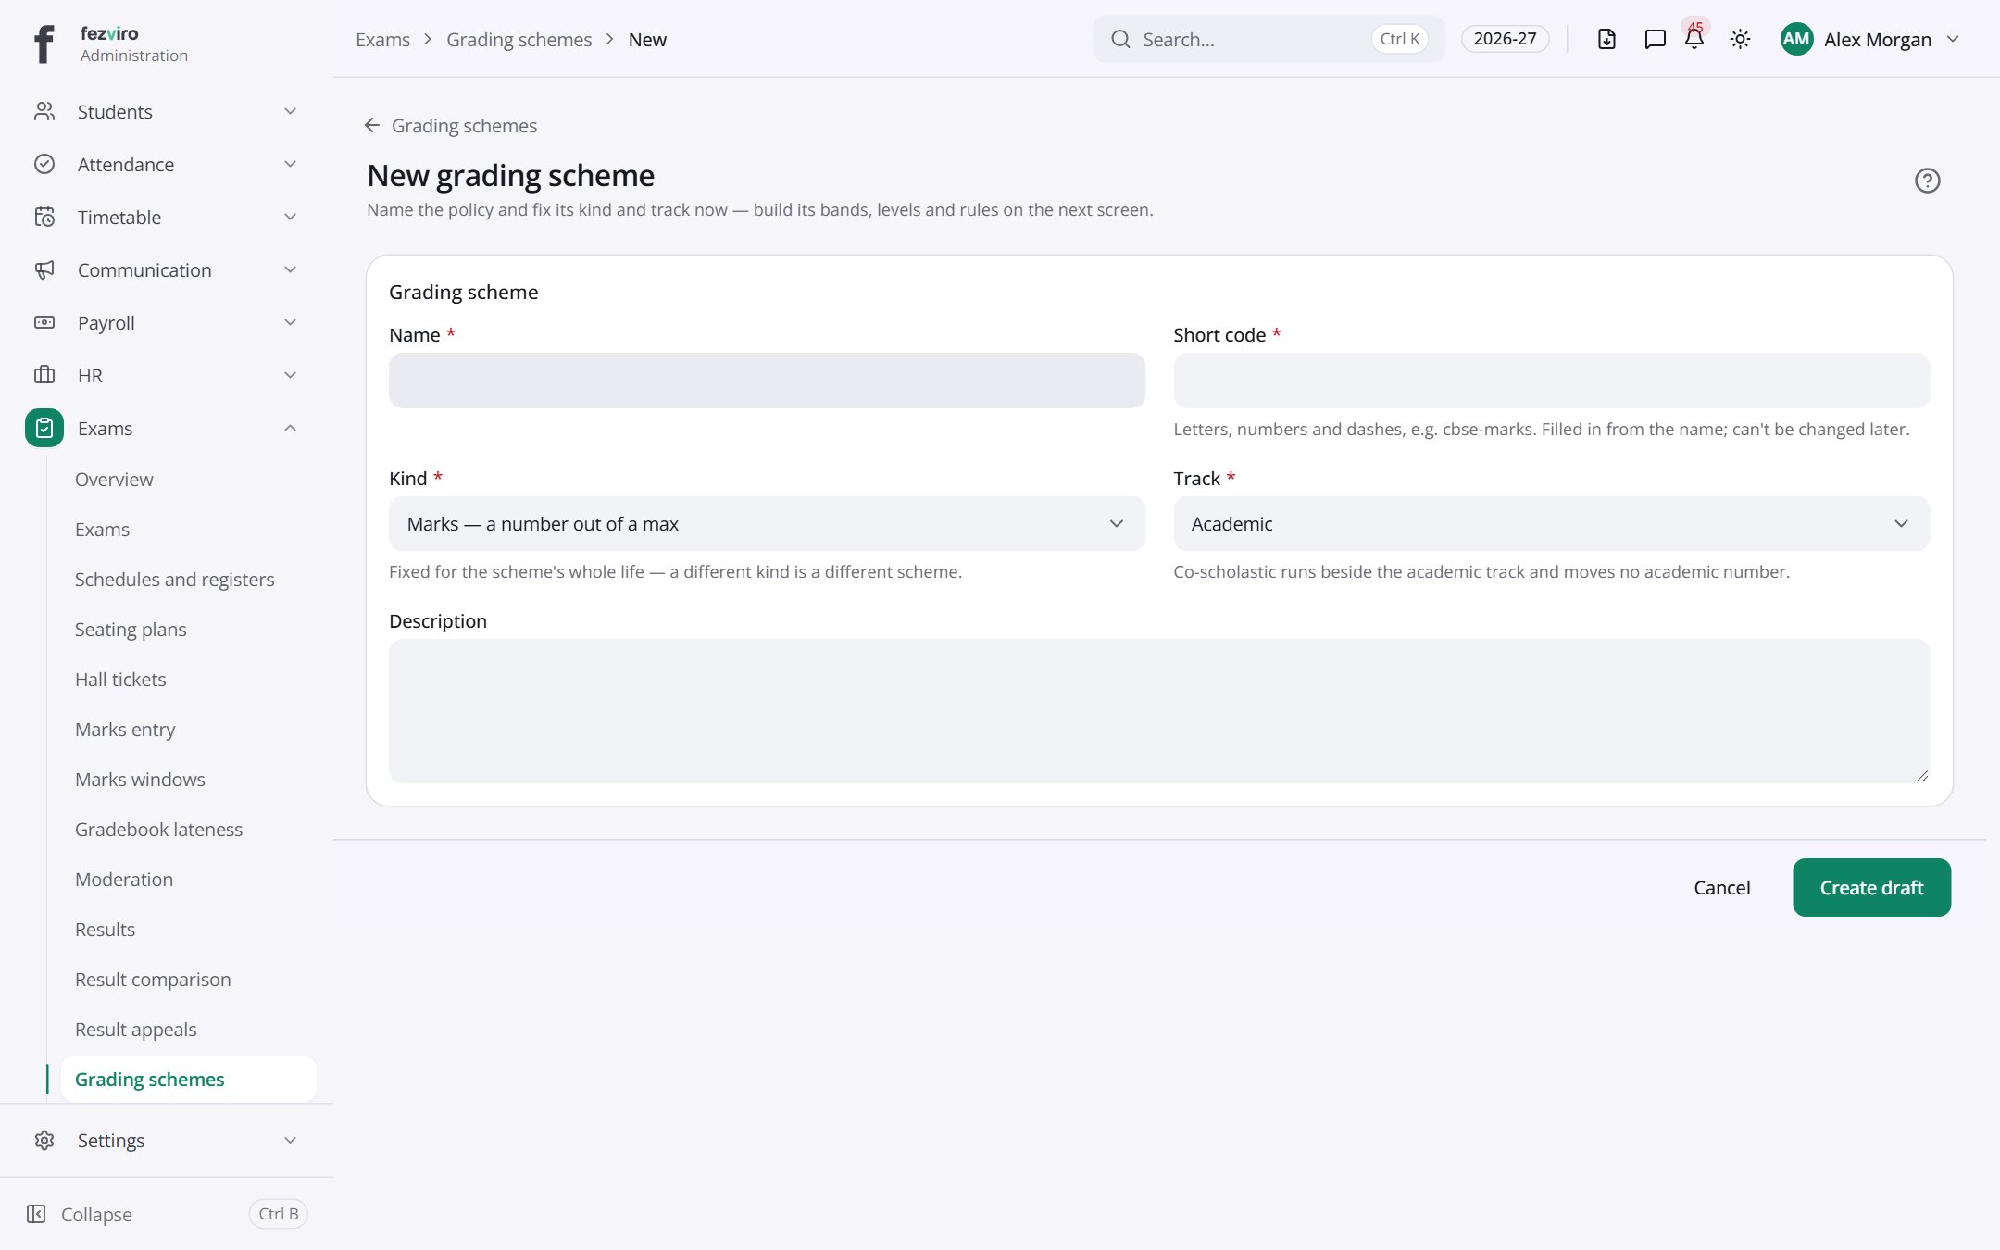Click the green Exams clipboard icon
Viewport: 2000px width, 1250px height.
[x=44, y=429]
